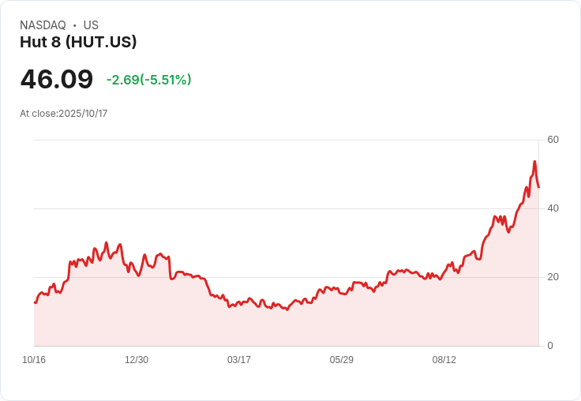581x401 pixels.
Task: Click the leftmost start of the price line
Action: click(35, 302)
